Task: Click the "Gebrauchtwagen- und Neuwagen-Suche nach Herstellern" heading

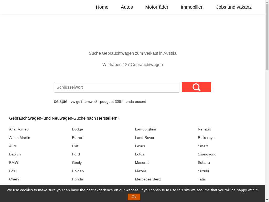Action: click(64, 118)
